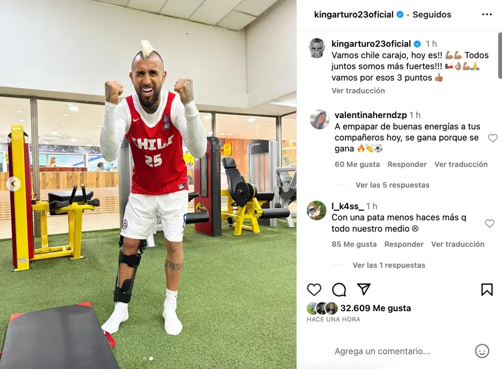Show caption translation via Ver traducción
This screenshot has width=502, height=369.
pos(358,91)
